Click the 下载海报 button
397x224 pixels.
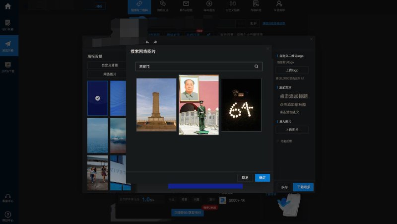tap(303, 187)
